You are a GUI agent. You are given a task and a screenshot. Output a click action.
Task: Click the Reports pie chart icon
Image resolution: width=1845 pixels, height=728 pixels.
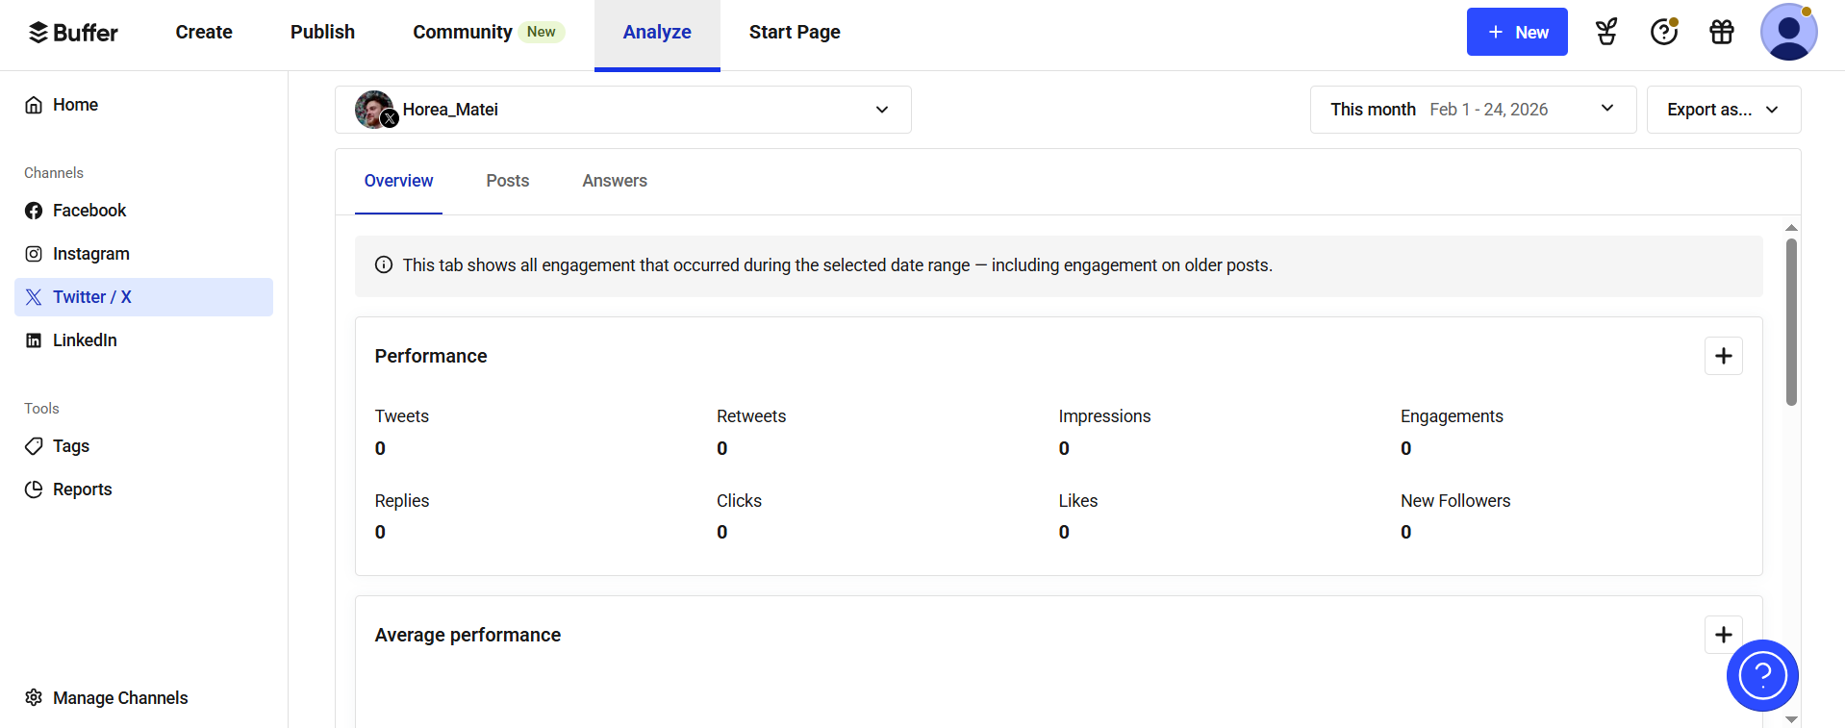[34, 490]
